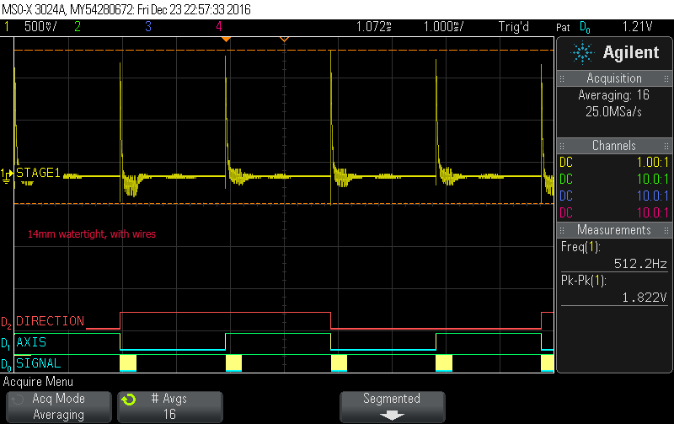Open the Acquisition panel header
The image size is (674, 424).
(x=614, y=78)
